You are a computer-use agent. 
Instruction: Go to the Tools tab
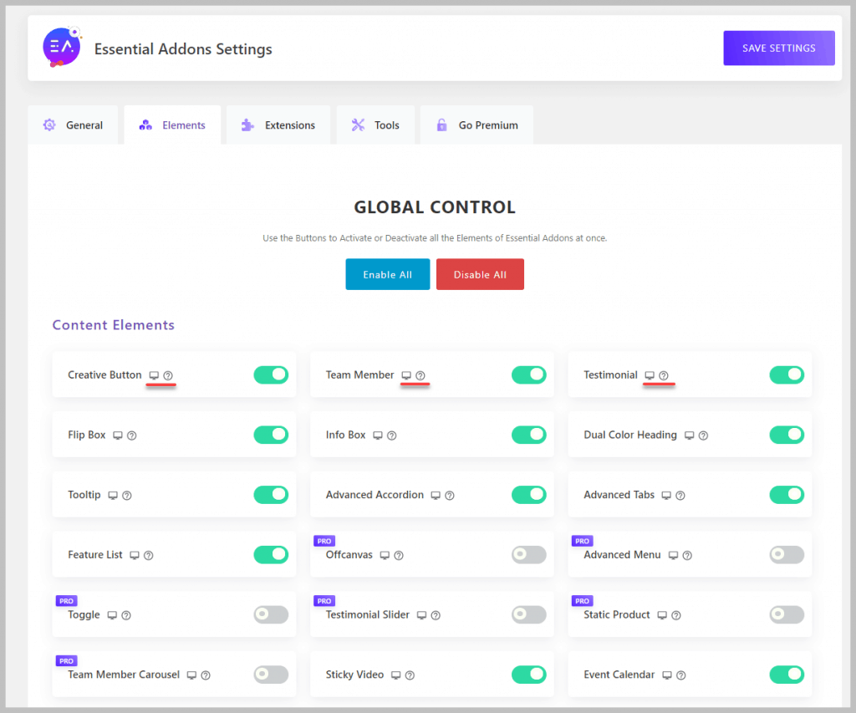(375, 125)
